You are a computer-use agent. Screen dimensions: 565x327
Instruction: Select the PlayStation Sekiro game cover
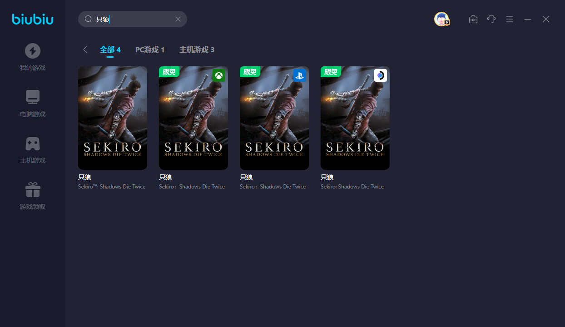(x=274, y=118)
